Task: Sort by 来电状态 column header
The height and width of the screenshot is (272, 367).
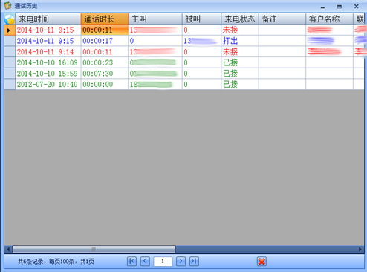Action: click(240, 19)
